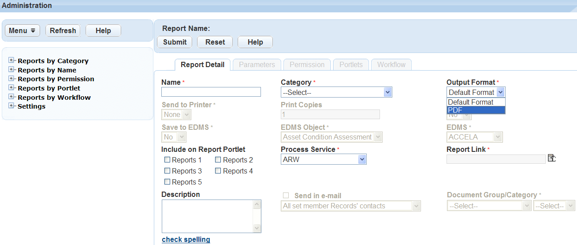Check the Reports 4 checkbox
577x245 pixels.
tap(218, 171)
